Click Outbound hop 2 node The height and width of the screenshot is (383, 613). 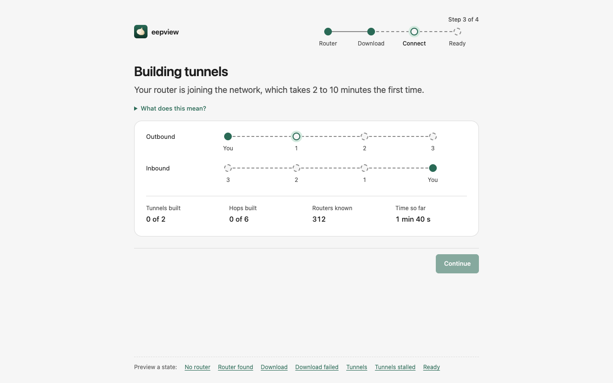(x=364, y=136)
